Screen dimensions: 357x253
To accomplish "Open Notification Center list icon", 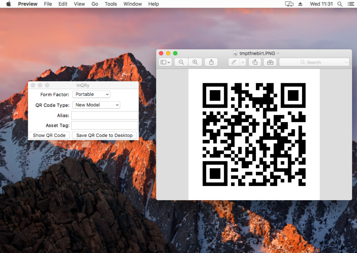I will [x=351, y=4].
